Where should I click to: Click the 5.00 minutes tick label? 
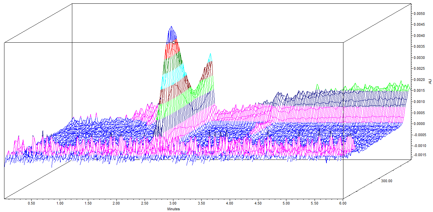click(x=286, y=204)
